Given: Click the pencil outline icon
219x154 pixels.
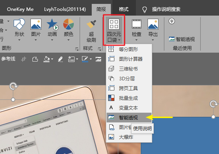Looking at the screenshot, I should [61, 59].
